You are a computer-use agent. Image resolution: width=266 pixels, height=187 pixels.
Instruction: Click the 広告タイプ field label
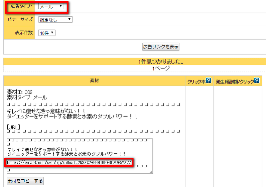pyautogui.click(x=21, y=6)
